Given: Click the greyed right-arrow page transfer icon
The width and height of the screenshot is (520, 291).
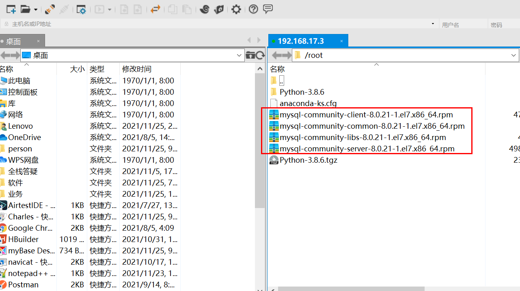Looking at the screenshot, I should click(137, 9).
